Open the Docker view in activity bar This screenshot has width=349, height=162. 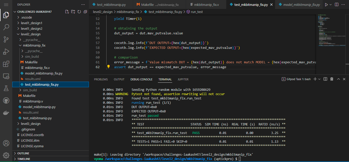click(6, 113)
